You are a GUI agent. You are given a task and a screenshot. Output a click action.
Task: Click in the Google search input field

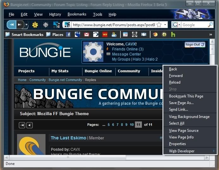coord(193,25)
